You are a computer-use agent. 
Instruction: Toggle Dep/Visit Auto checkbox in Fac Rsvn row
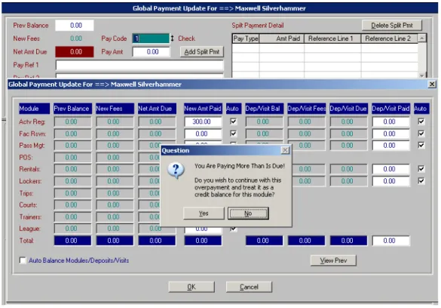click(x=421, y=134)
